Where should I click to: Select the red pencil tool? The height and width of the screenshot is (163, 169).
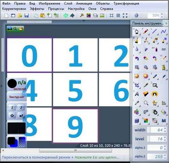pyautogui.click(x=146, y=31)
